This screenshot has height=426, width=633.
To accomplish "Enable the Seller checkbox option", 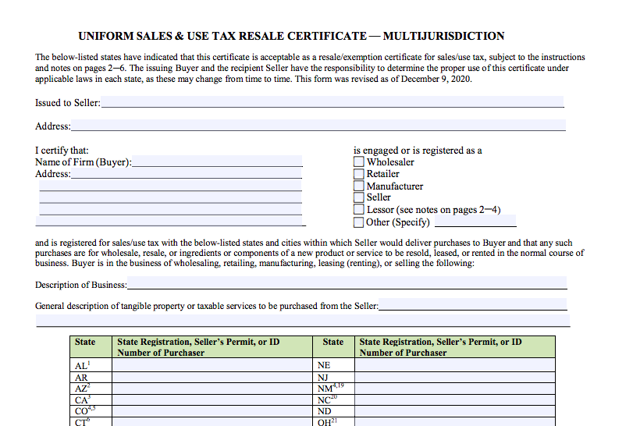I will 359,197.
